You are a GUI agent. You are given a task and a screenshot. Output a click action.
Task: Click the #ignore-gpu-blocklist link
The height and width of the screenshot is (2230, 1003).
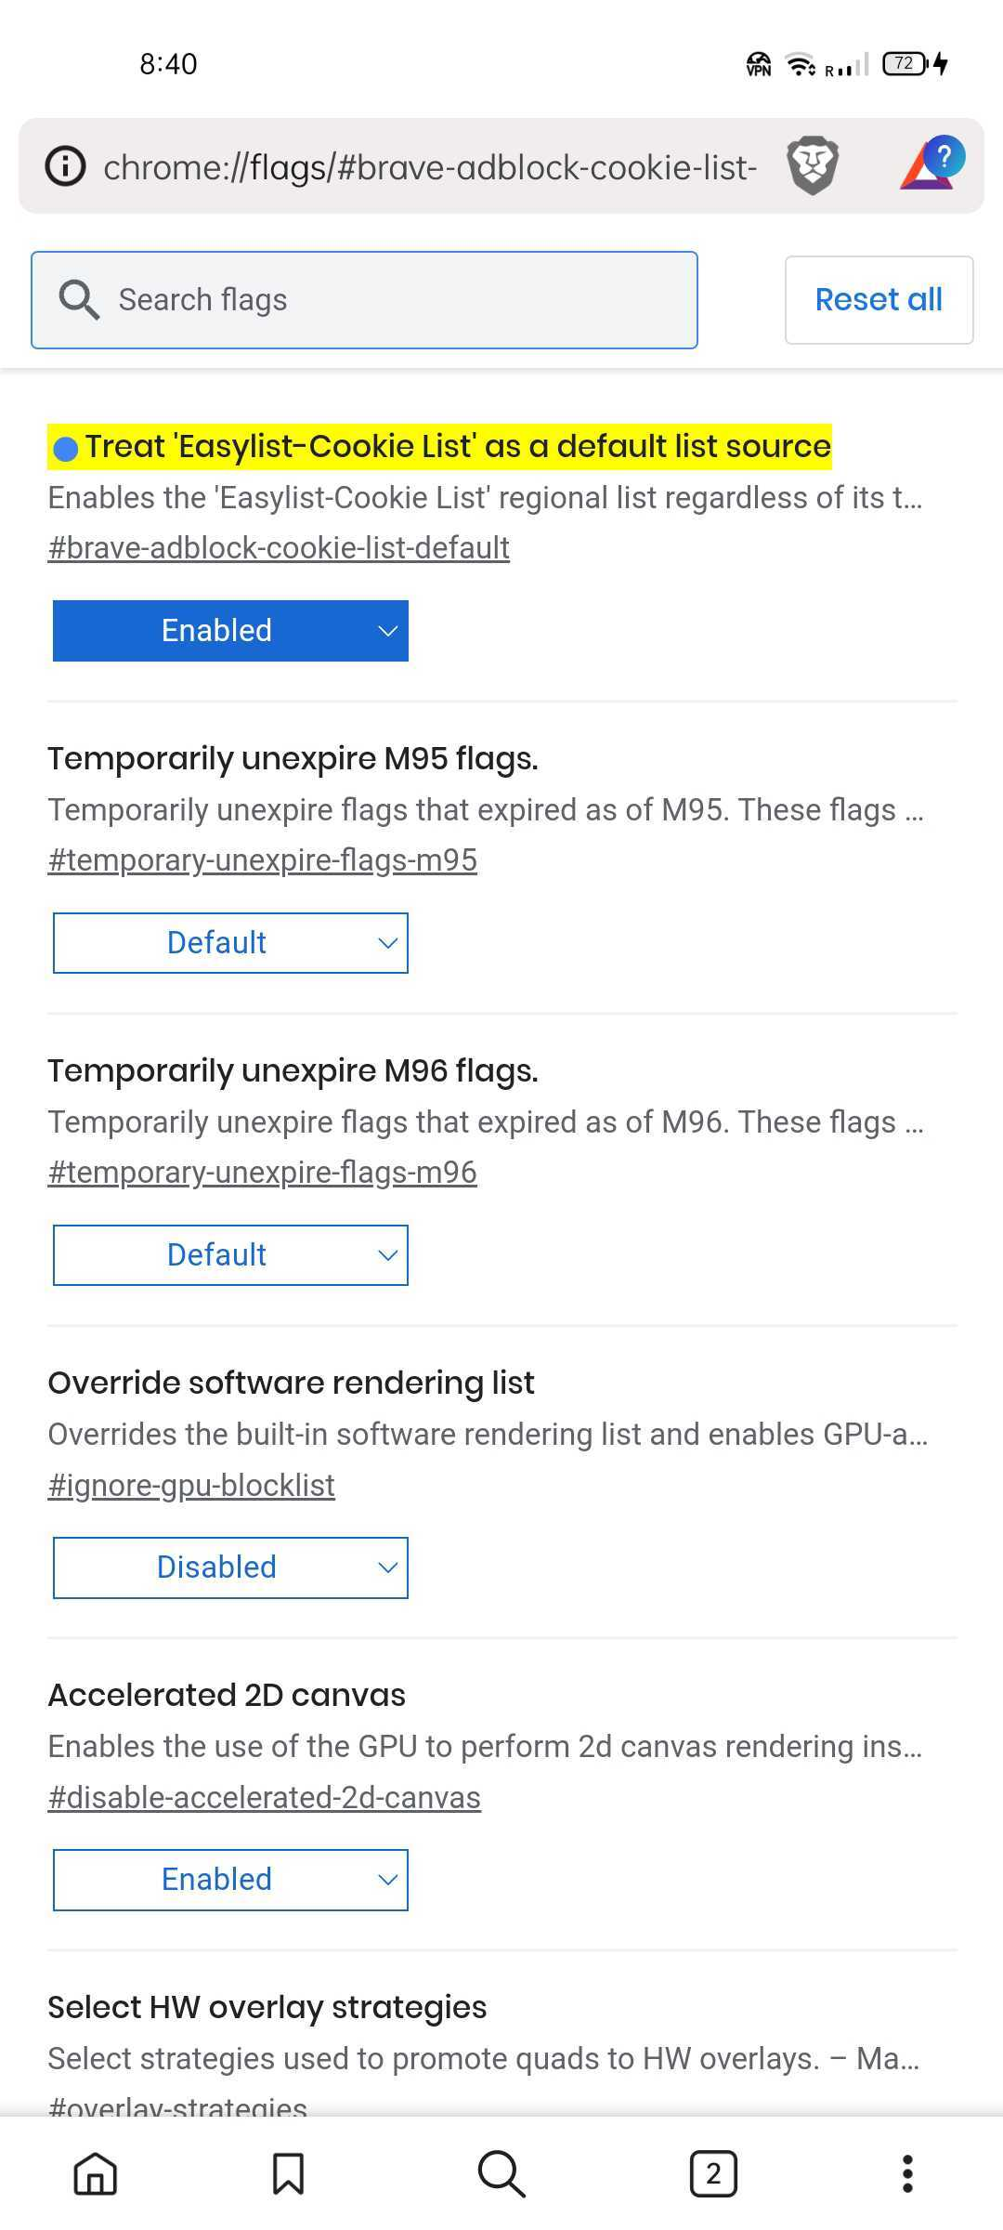click(191, 1484)
